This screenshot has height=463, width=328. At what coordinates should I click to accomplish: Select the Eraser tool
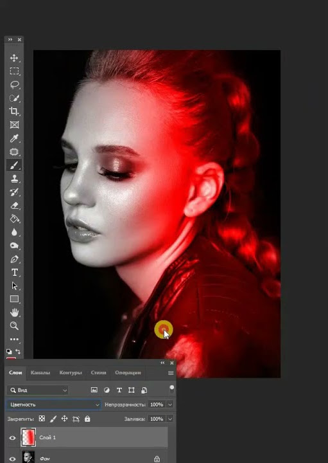point(14,206)
